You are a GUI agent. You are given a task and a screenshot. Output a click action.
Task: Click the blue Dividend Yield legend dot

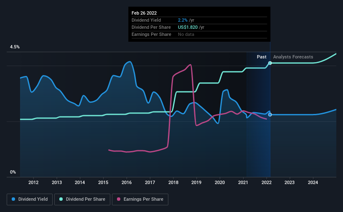(13, 199)
